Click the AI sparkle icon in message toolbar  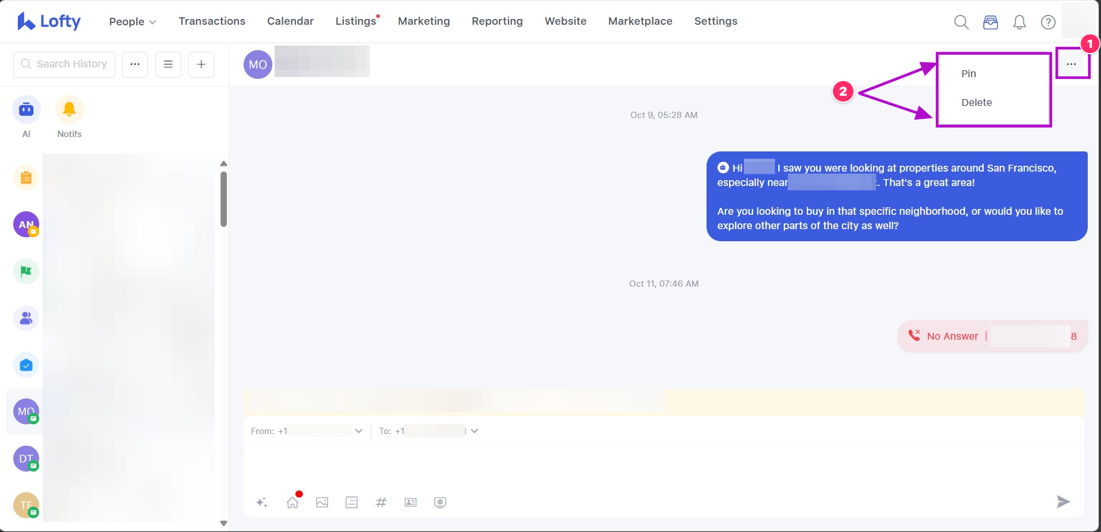pos(261,503)
